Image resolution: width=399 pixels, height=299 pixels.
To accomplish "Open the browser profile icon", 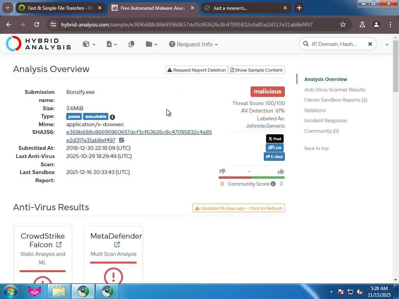I will (x=376, y=25).
